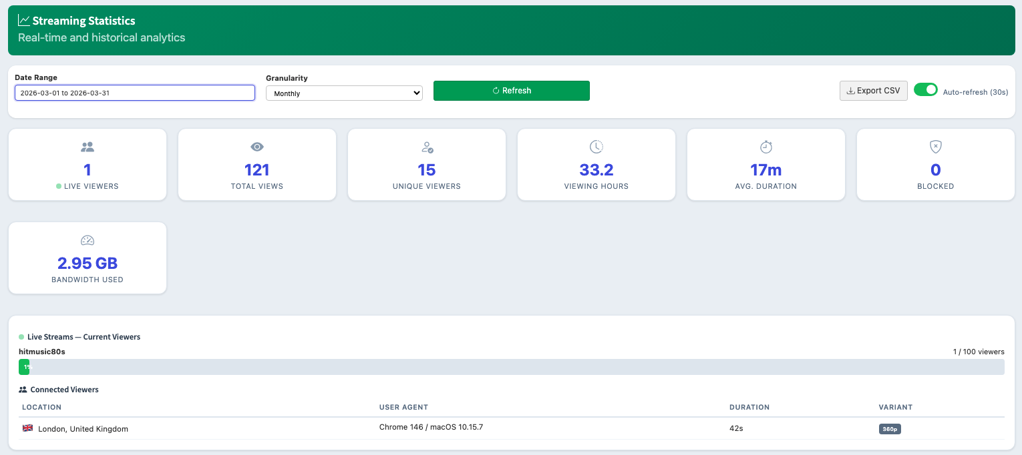
Task: Click the Location column header
Action: tap(41, 407)
